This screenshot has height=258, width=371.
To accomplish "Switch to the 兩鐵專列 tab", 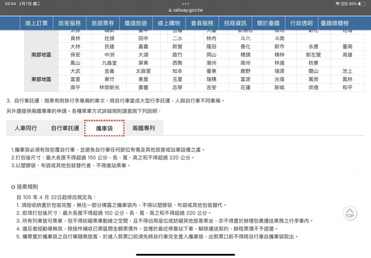I will tap(144, 128).
